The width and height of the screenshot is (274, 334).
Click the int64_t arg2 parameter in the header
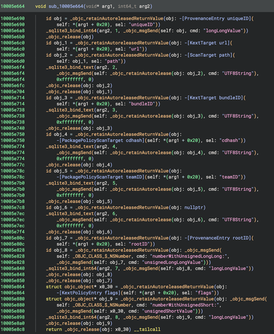tap(134, 6)
